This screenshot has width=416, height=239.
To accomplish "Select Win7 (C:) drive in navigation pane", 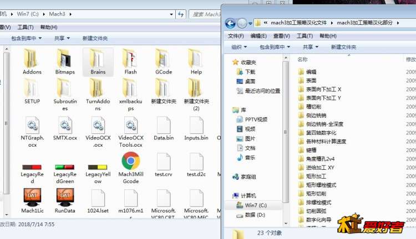I will [252, 205].
